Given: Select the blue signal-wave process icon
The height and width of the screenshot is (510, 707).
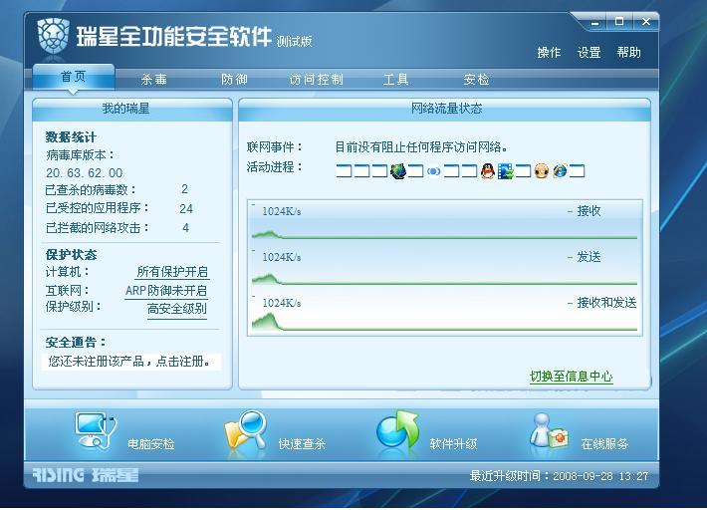Looking at the screenshot, I should pyautogui.click(x=434, y=171).
